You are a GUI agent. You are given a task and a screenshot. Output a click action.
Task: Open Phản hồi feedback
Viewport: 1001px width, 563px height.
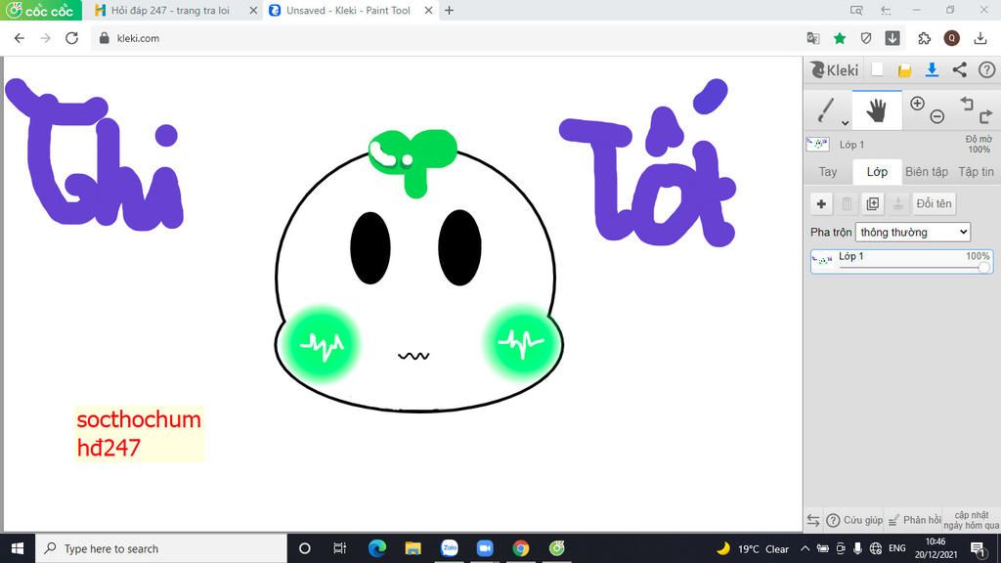click(x=914, y=520)
